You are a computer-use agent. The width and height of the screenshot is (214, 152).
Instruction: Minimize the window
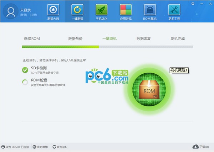tap(202, 4)
